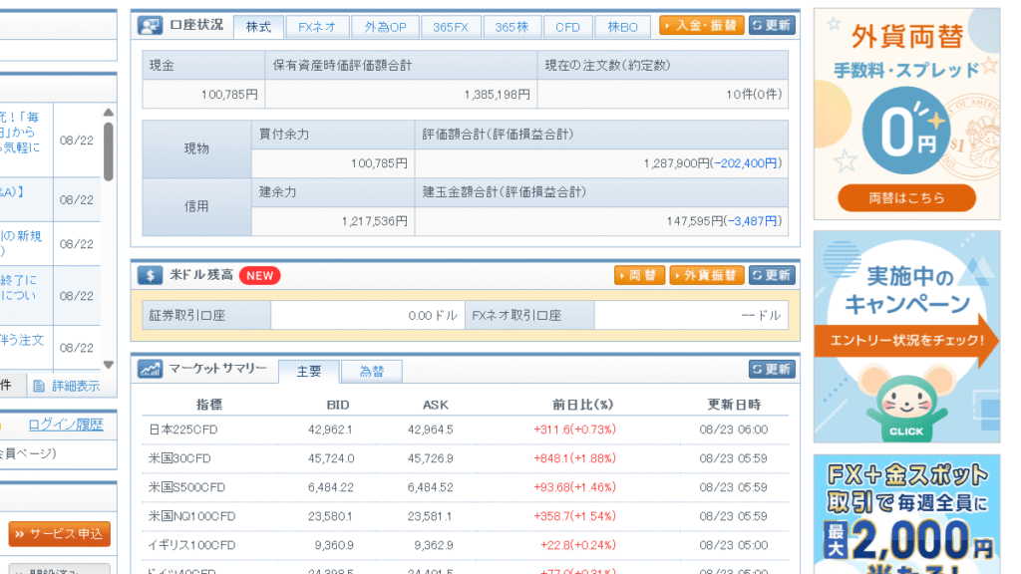Click the 米国NQ100CFD row label
This screenshot has height=574, width=1021.
[192, 516]
